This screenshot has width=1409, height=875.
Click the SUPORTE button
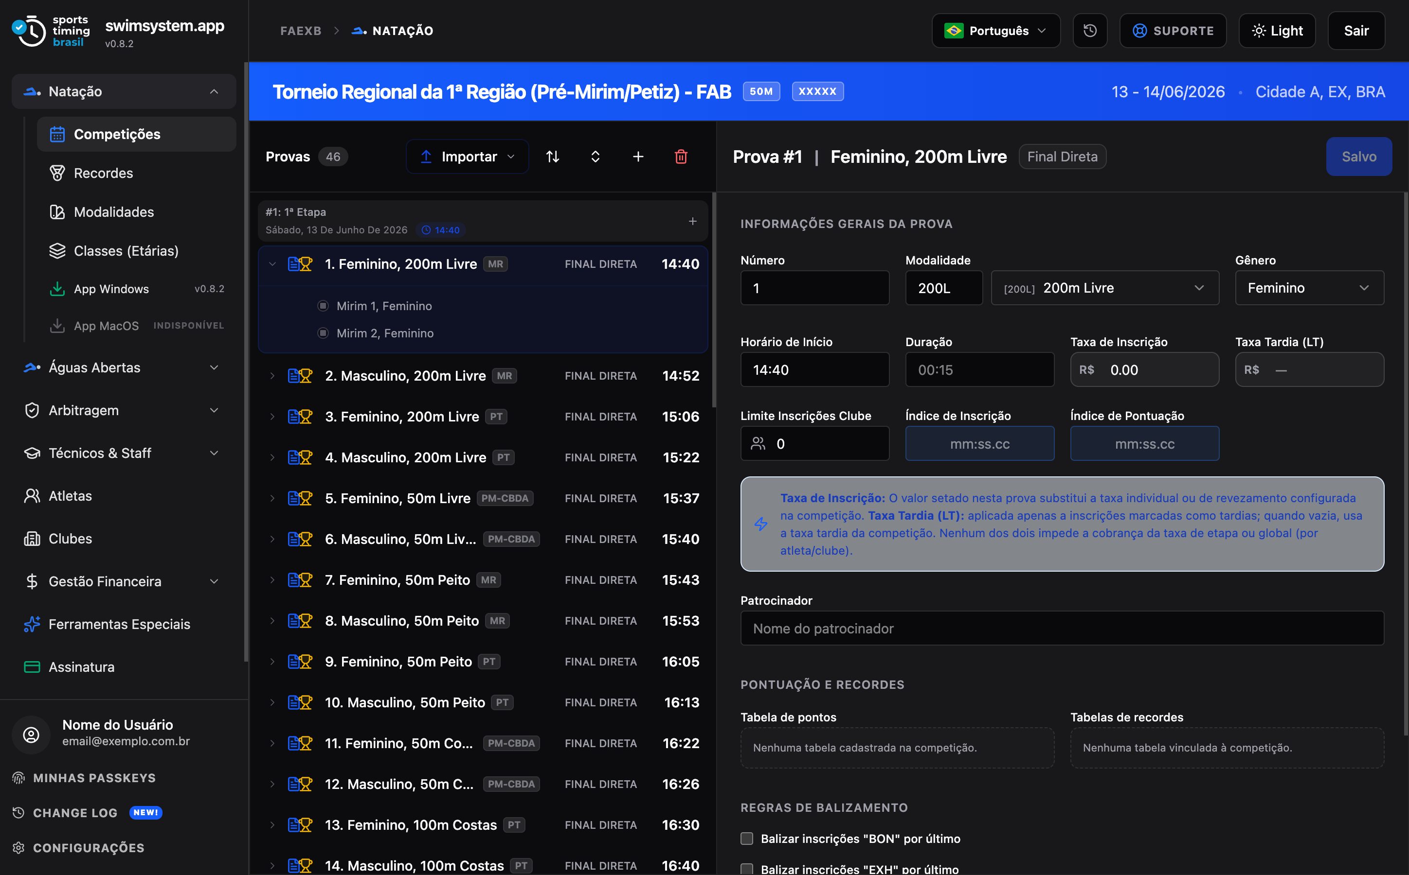click(1173, 31)
